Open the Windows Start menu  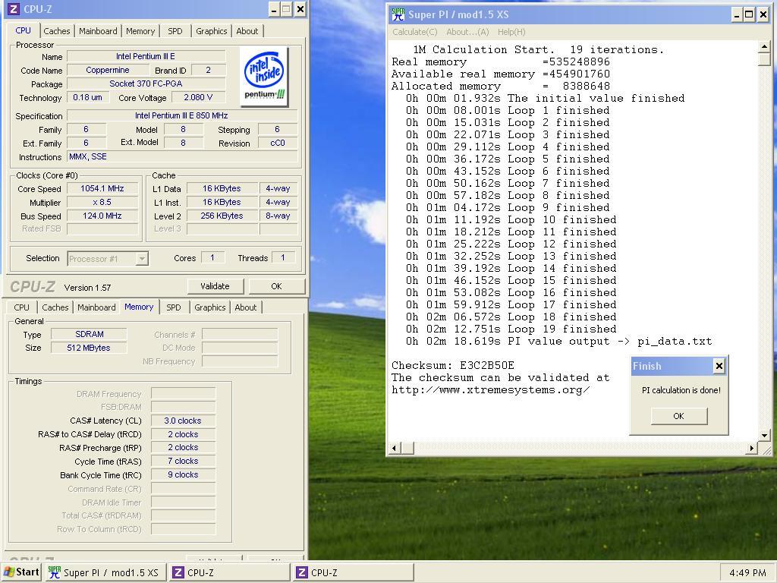tap(20, 572)
